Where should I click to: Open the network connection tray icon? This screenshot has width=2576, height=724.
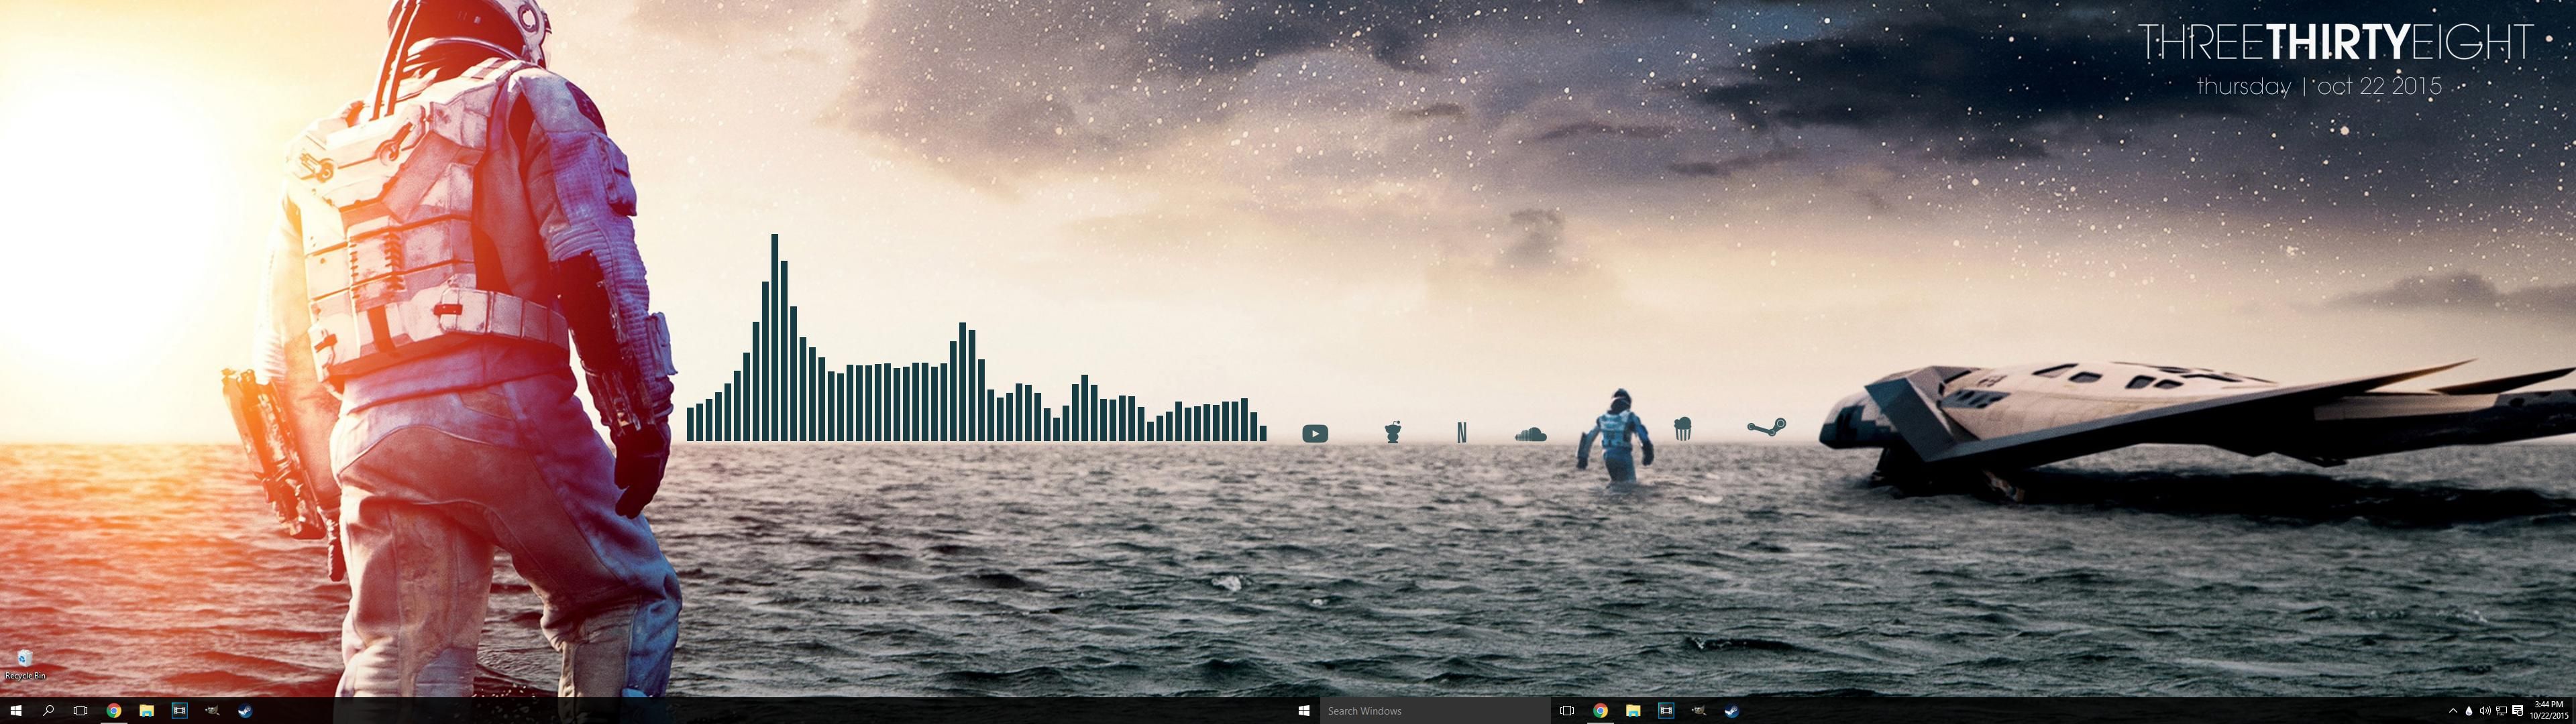click(x=2501, y=711)
